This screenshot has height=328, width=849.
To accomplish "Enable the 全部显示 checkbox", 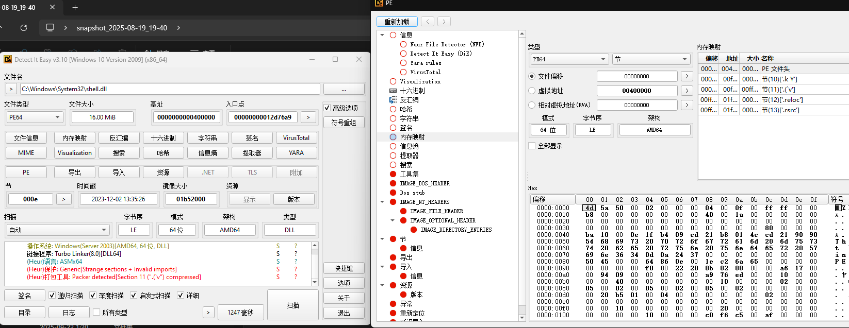I will (532, 146).
